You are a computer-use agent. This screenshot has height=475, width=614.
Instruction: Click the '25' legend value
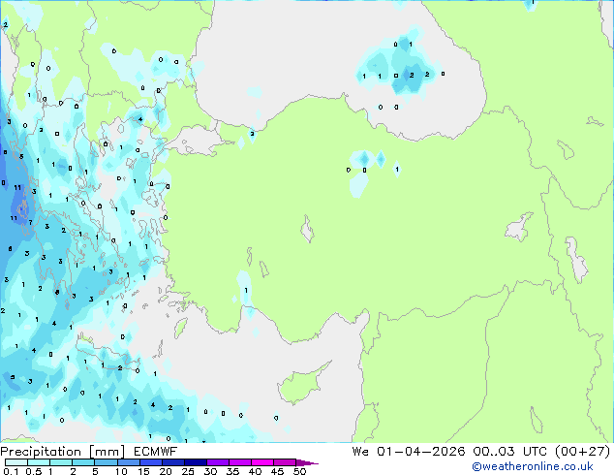188,471
